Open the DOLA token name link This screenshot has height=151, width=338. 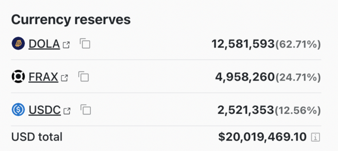(44, 44)
